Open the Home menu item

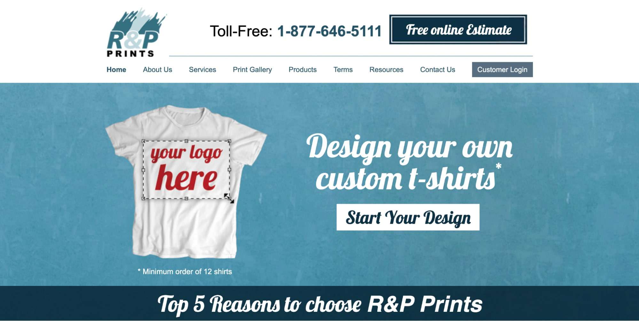(116, 70)
